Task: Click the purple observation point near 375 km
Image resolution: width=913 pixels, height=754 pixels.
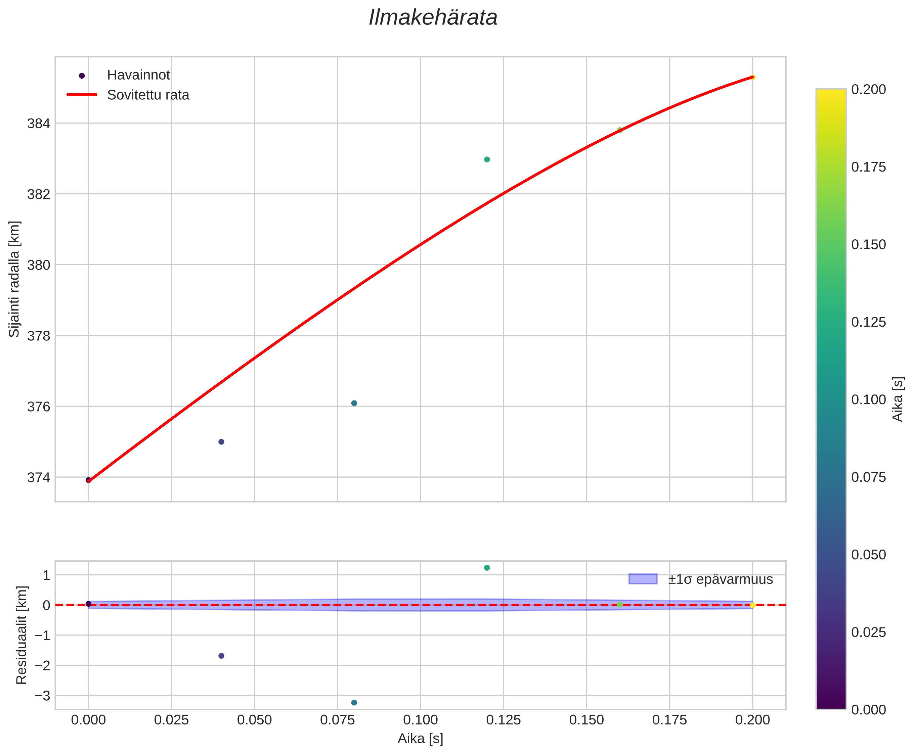Action: pyautogui.click(x=221, y=442)
